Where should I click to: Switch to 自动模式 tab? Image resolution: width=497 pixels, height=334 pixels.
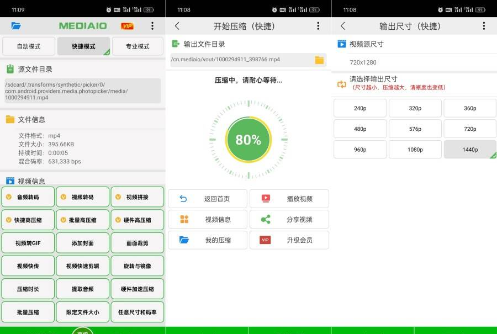pos(29,46)
